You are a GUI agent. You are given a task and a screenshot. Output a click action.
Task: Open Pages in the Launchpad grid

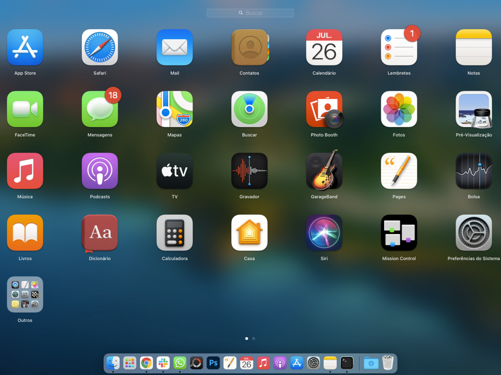[399, 171]
